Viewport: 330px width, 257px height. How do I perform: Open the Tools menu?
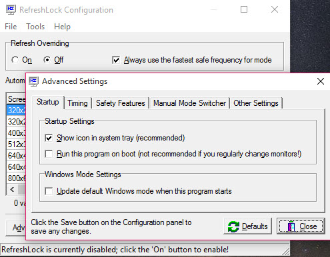point(35,27)
